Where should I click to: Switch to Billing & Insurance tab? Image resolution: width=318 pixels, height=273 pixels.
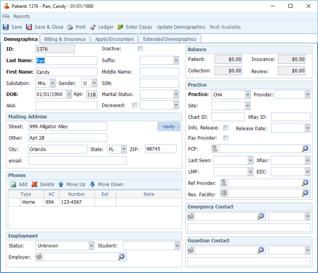(x=65, y=39)
